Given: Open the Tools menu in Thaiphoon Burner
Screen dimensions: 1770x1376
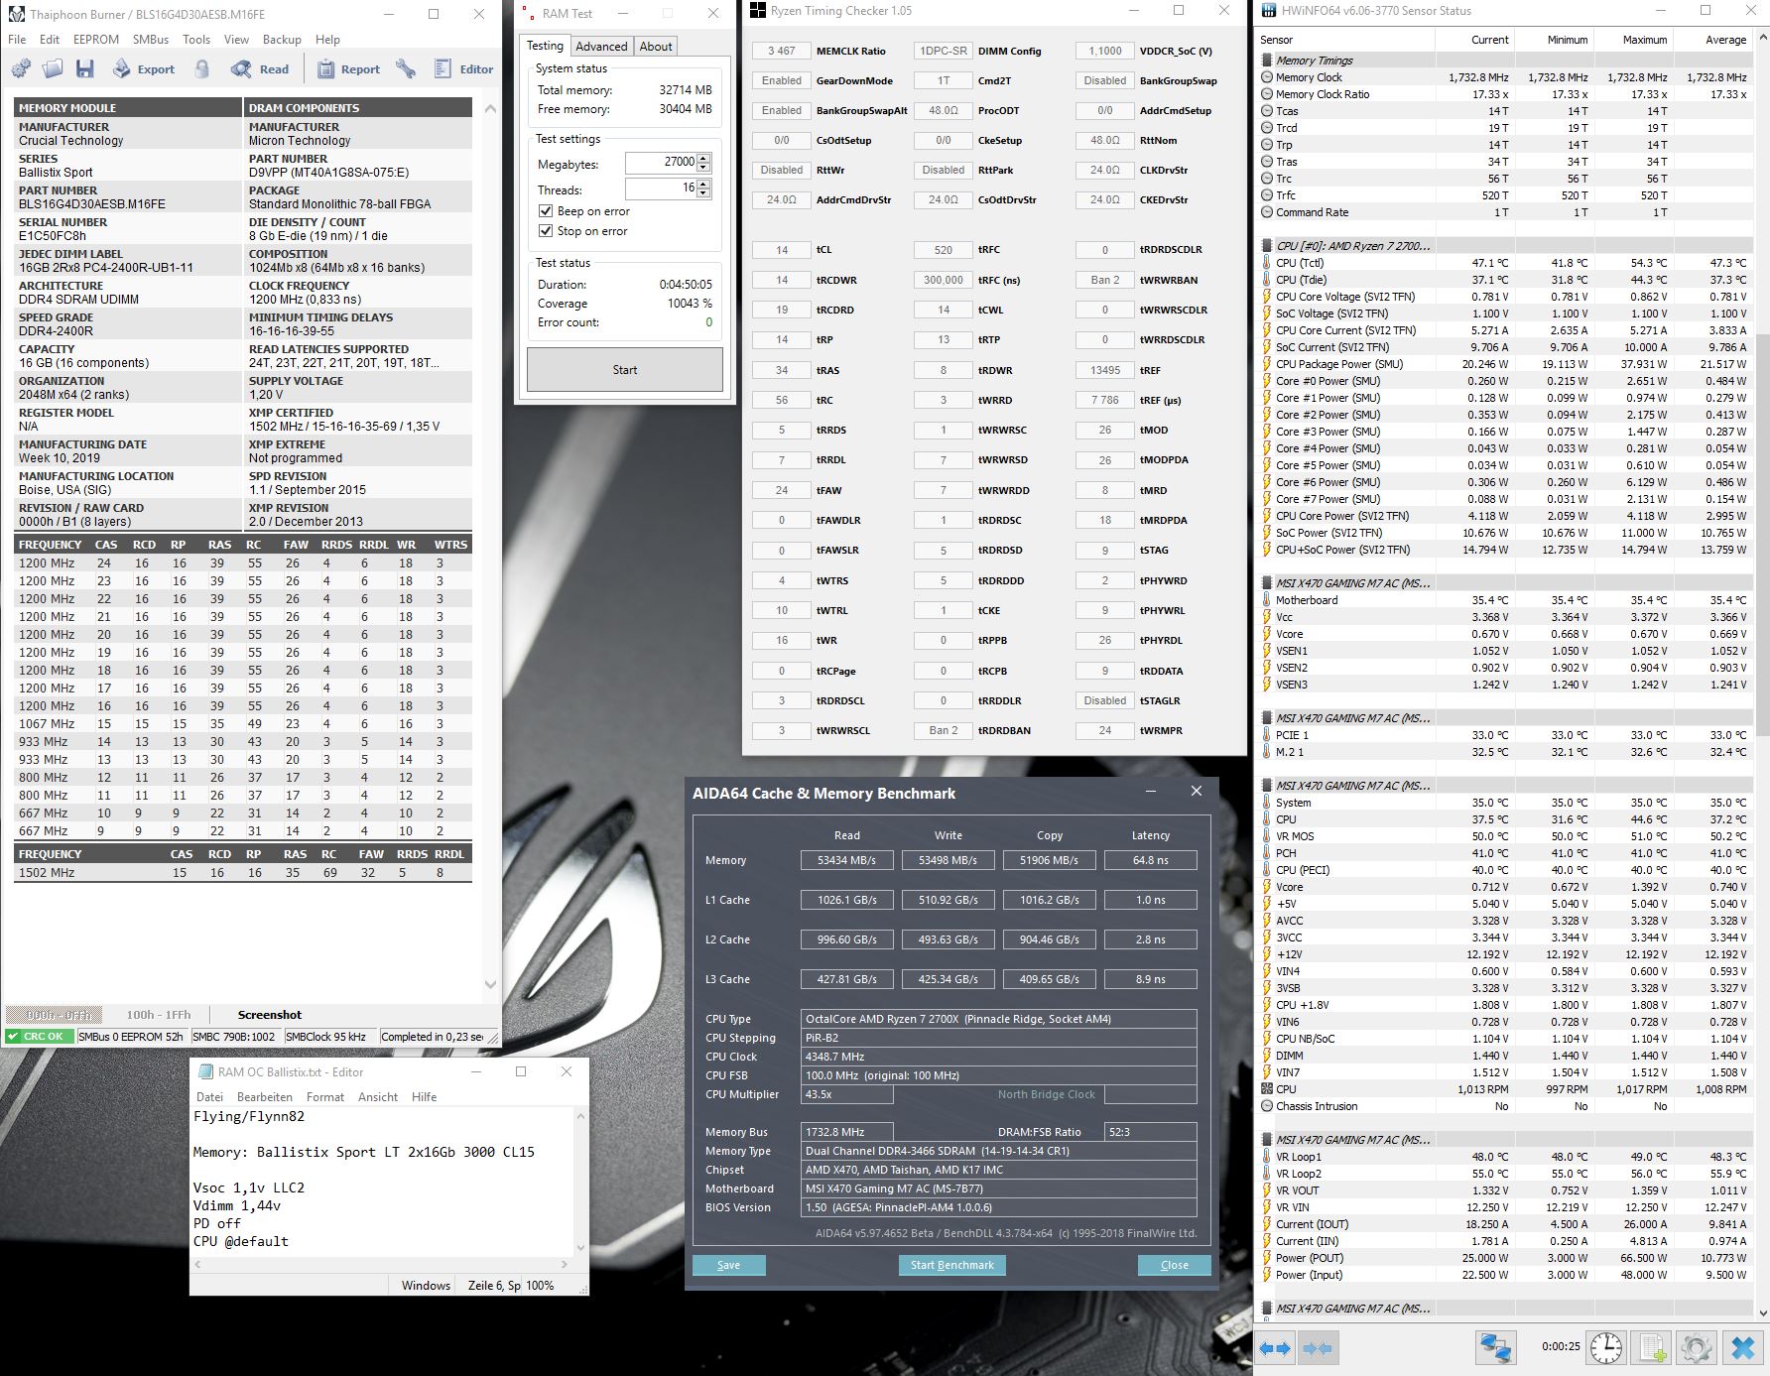Looking at the screenshot, I should coord(196,40).
